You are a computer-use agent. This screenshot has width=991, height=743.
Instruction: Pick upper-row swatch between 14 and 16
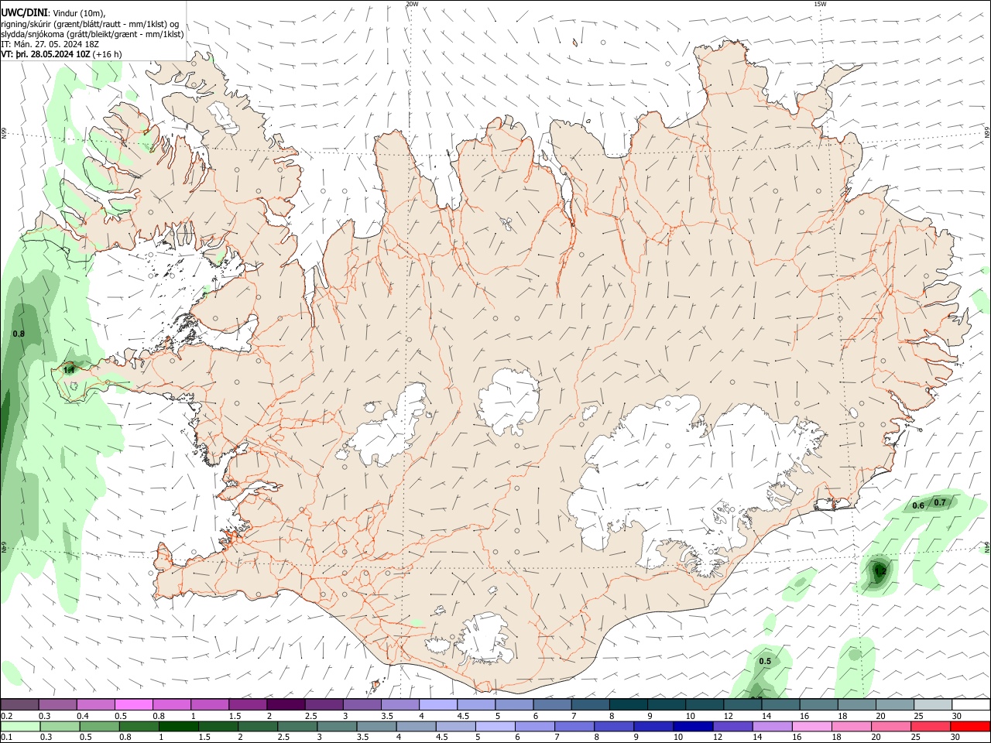click(780, 705)
